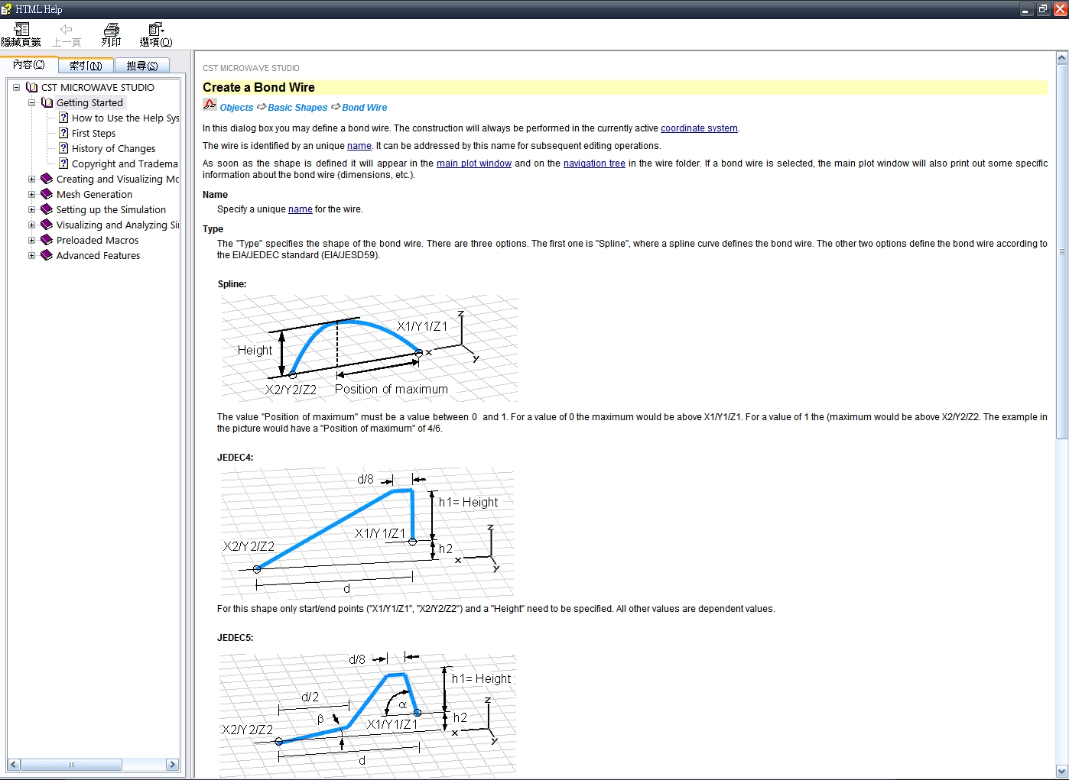Expand Setting up the Simulation node
1069x780 pixels.
31,210
